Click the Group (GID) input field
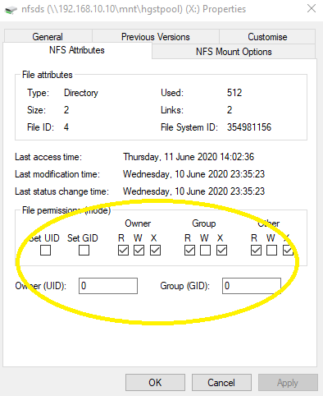 tap(252, 286)
